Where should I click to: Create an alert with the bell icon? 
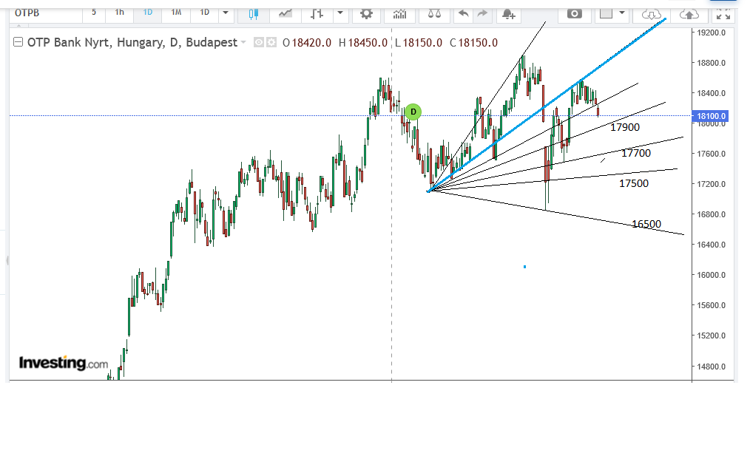point(508,14)
